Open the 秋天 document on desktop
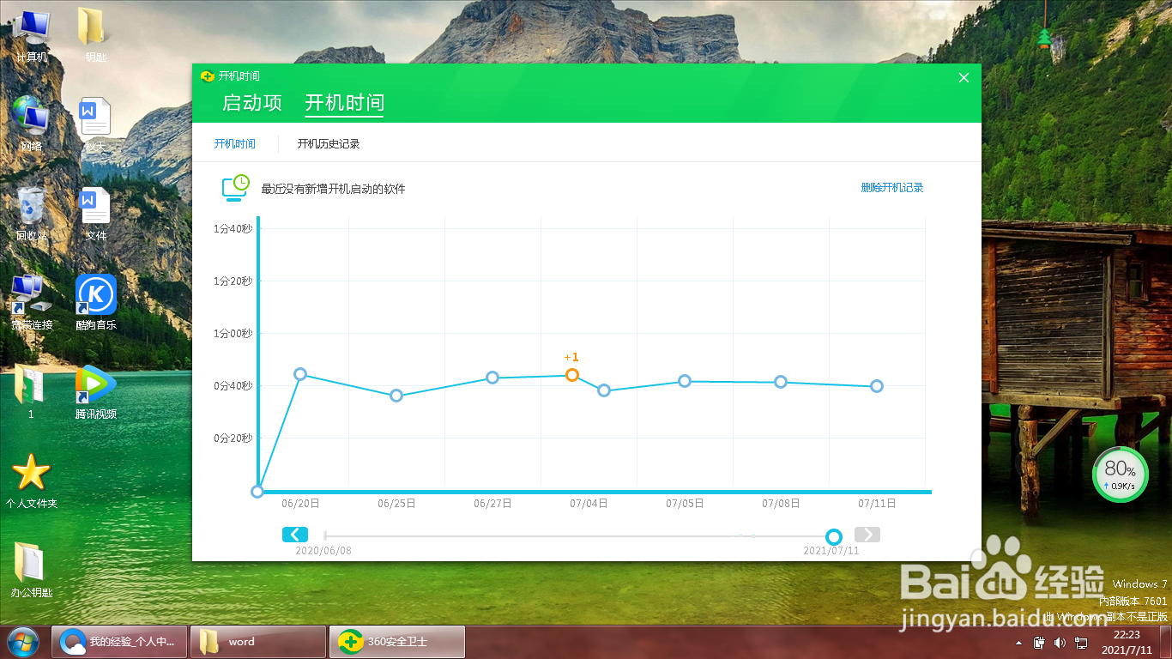The height and width of the screenshot is (659, 1172). (95, 125)
